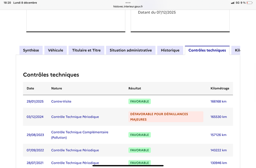Tap the cellular signal bars icon
The width and height of the screenshot is (256, 168).
tap(233, 3)
